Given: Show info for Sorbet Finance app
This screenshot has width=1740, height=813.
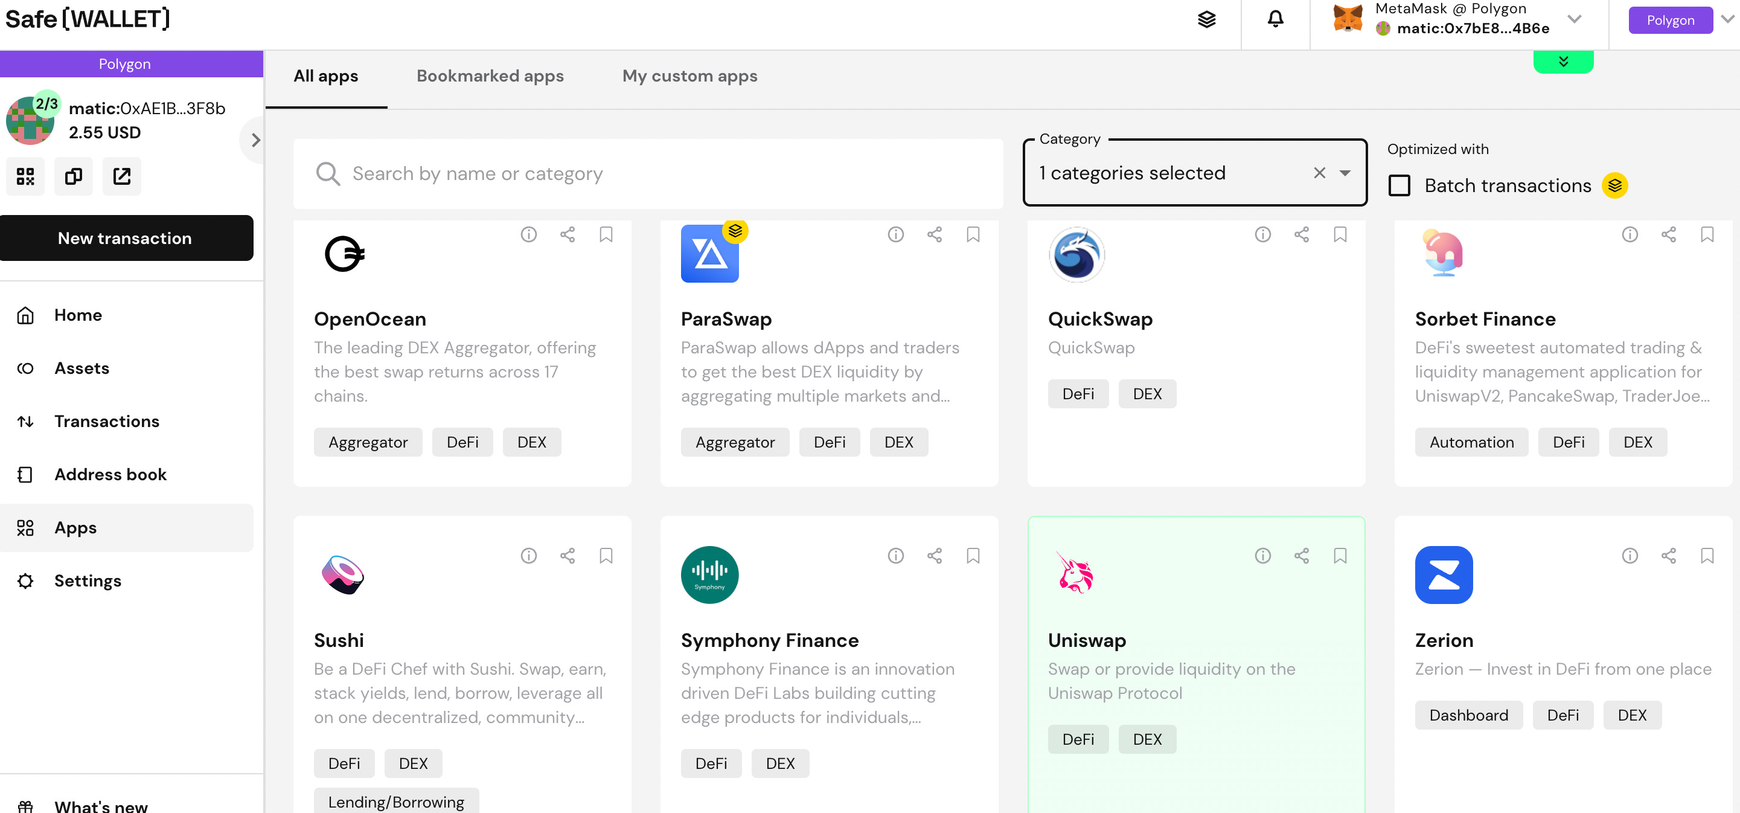Looking at the screenshot, I should pyautogui.click(x=1630, y=234).
